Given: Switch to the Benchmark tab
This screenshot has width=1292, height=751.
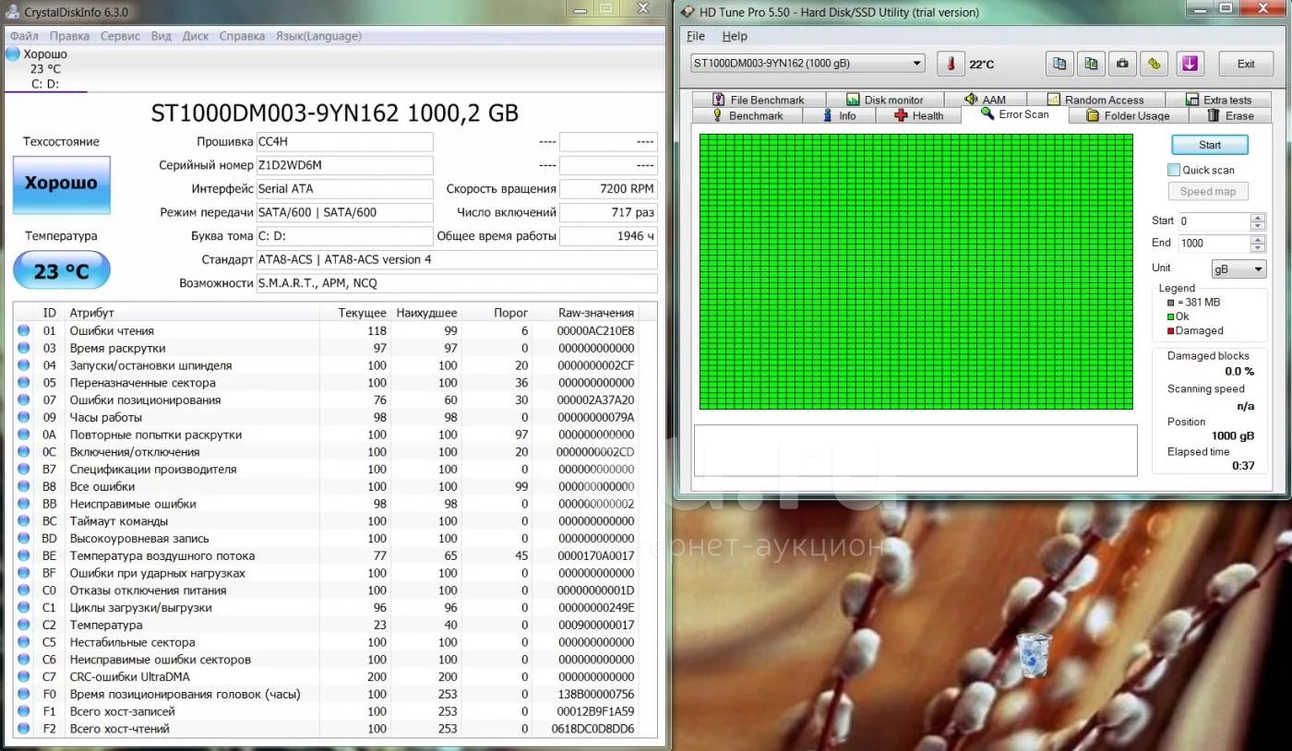Looking at the screenshot, I should [x=747, y=115].
